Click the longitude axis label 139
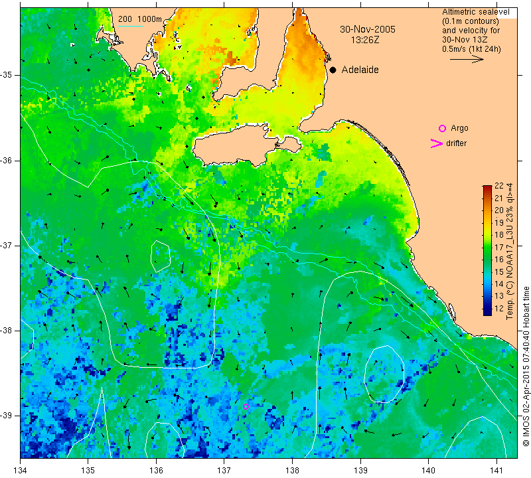531x478 pixels. pyautogui.click(x=360, y=471)
